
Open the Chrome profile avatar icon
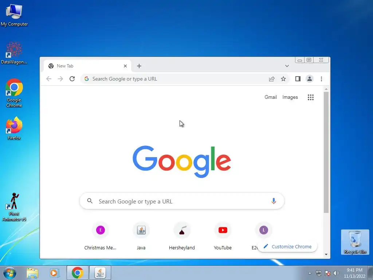tap(310, 79)
